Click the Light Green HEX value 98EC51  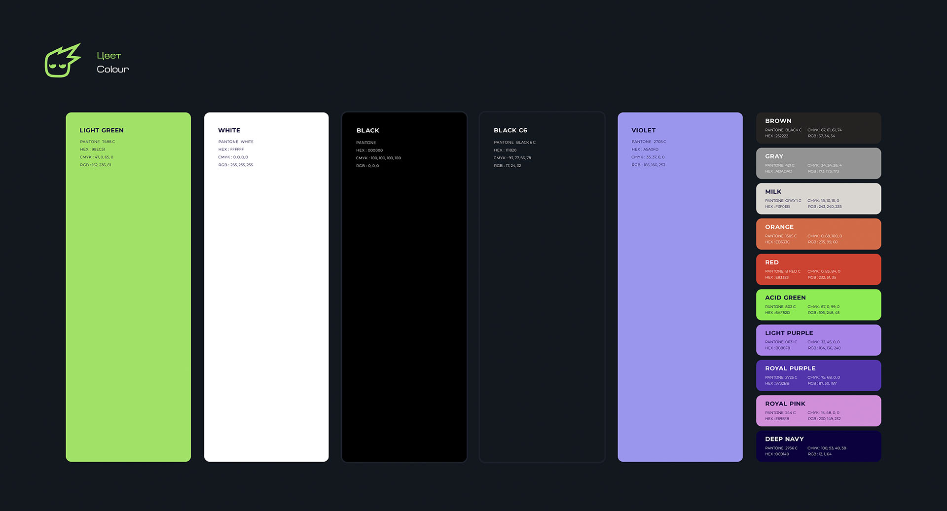pyautogui.click(x=98, y=149)
